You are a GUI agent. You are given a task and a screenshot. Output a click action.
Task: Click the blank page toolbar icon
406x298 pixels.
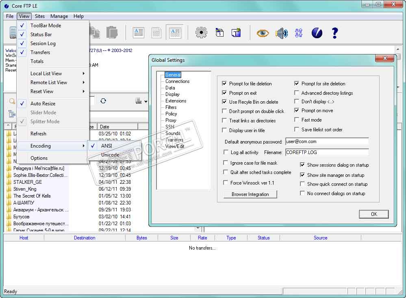156,33
